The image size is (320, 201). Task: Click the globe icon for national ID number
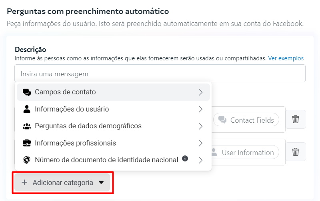[x=27, y=160]
